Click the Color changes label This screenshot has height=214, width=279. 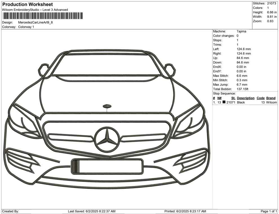tap(224, 36)
